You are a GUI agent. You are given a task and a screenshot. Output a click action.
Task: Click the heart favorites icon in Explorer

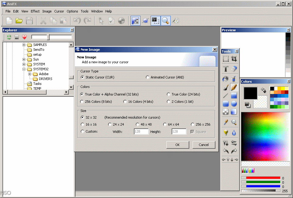(x=24, y=37)
